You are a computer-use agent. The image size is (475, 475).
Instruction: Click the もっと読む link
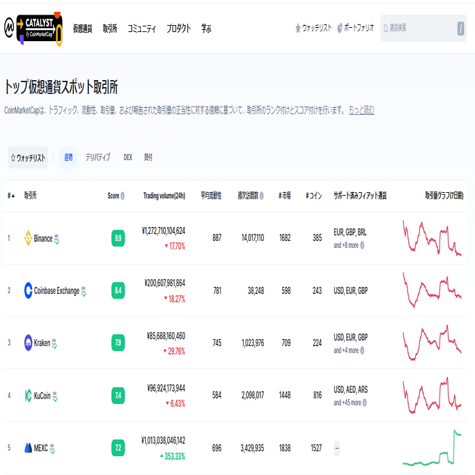click(361, 110)
